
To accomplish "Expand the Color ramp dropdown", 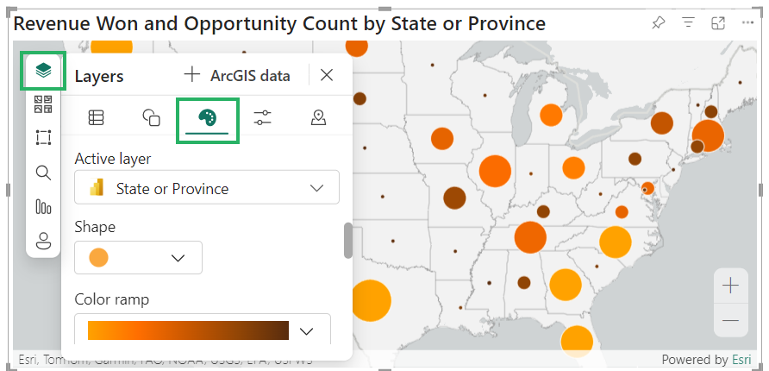I will [203, 330].
